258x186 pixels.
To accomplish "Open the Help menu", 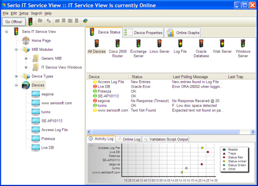I will (48, 13).
